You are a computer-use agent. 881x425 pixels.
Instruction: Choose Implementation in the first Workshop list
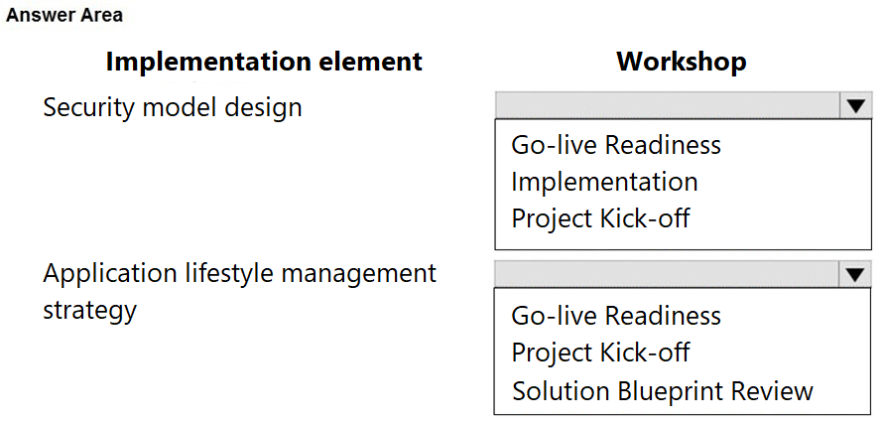pyautogui.click(x=604, y=182)
